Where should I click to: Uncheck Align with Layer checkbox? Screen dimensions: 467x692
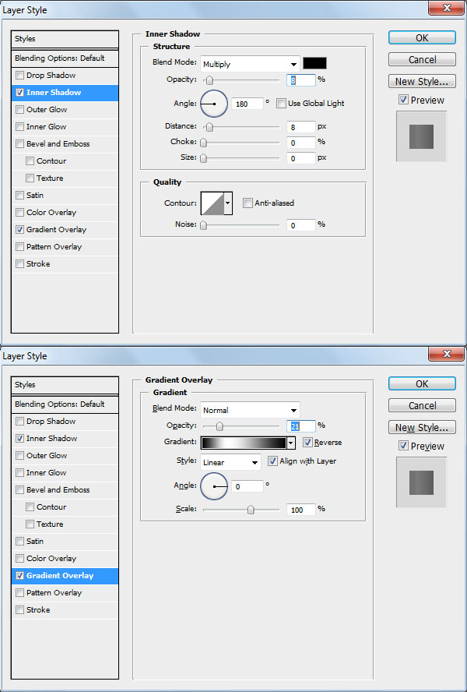272,461
